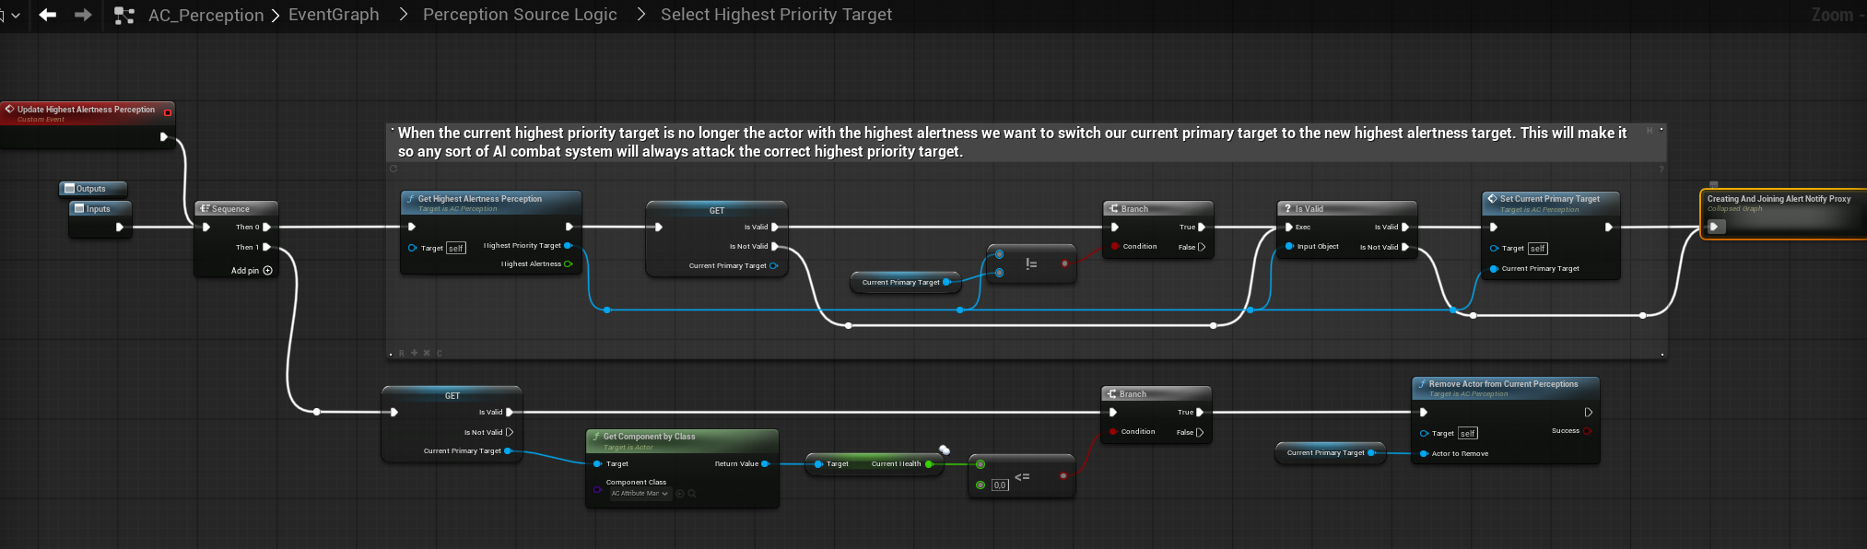The image size is (1867, 549).
Task: Click the Sequence node's title icon
Action: pyautogui.click(x=205, y=209)
